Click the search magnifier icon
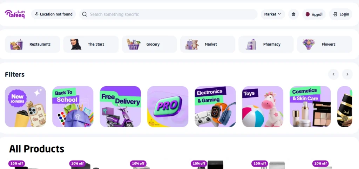 [x=84, y=14]
